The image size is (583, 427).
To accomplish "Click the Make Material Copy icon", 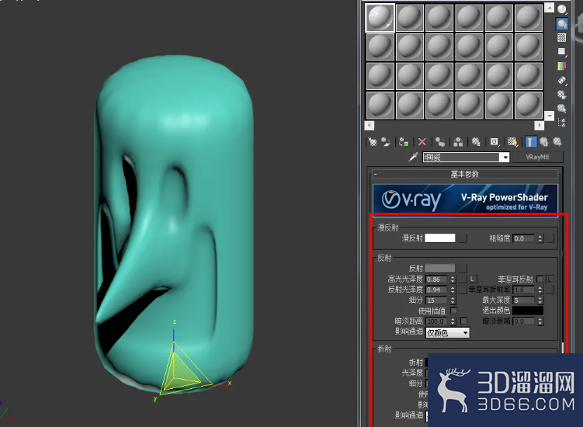I will coord(440,142).
